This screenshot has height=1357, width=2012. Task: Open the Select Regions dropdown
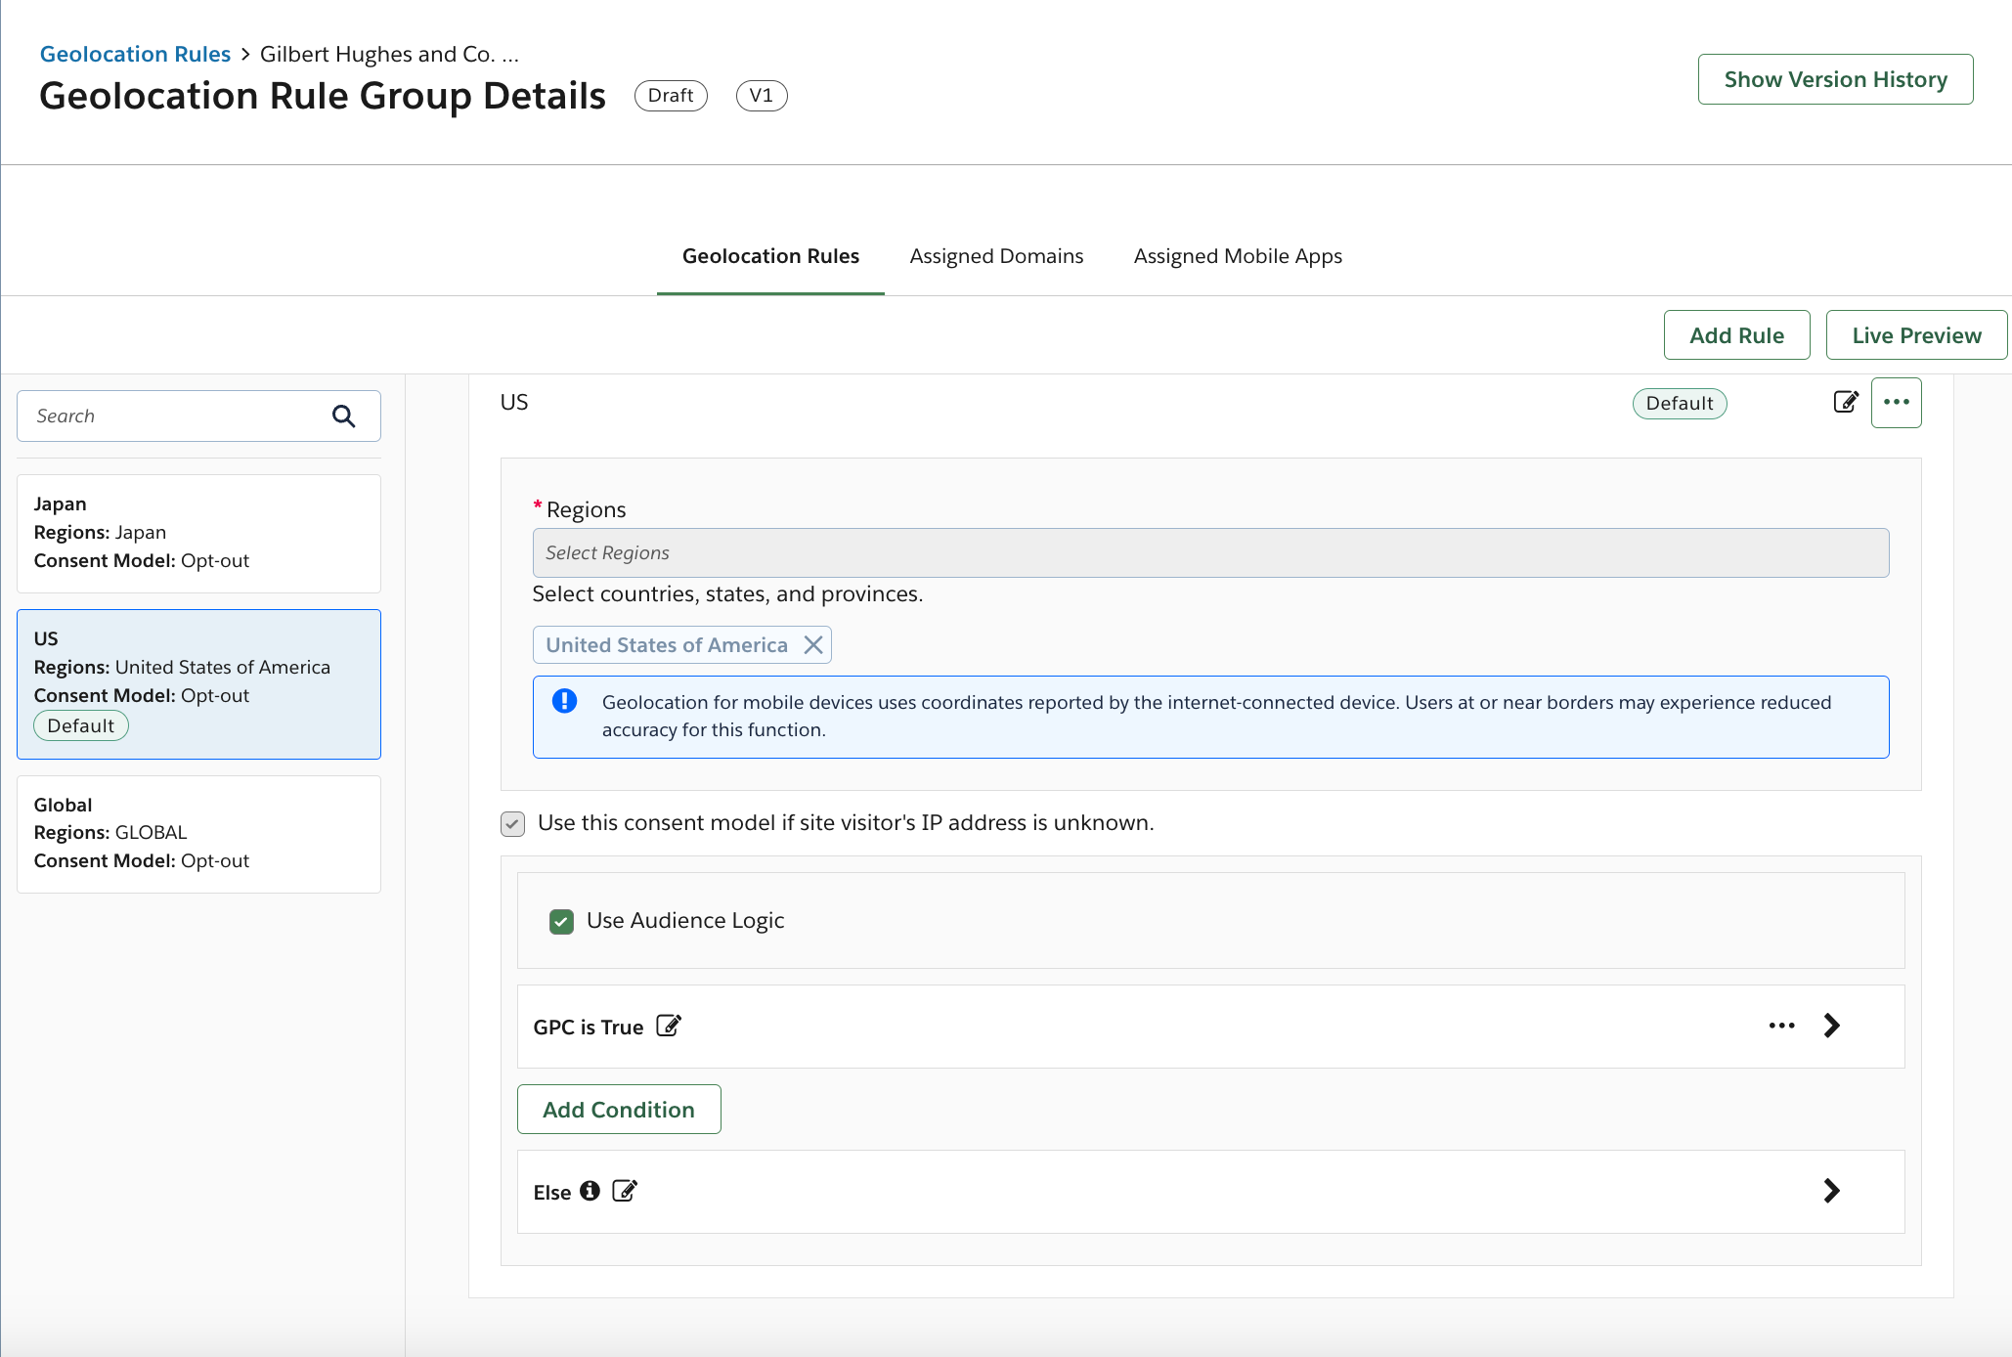click(1209, 552)
